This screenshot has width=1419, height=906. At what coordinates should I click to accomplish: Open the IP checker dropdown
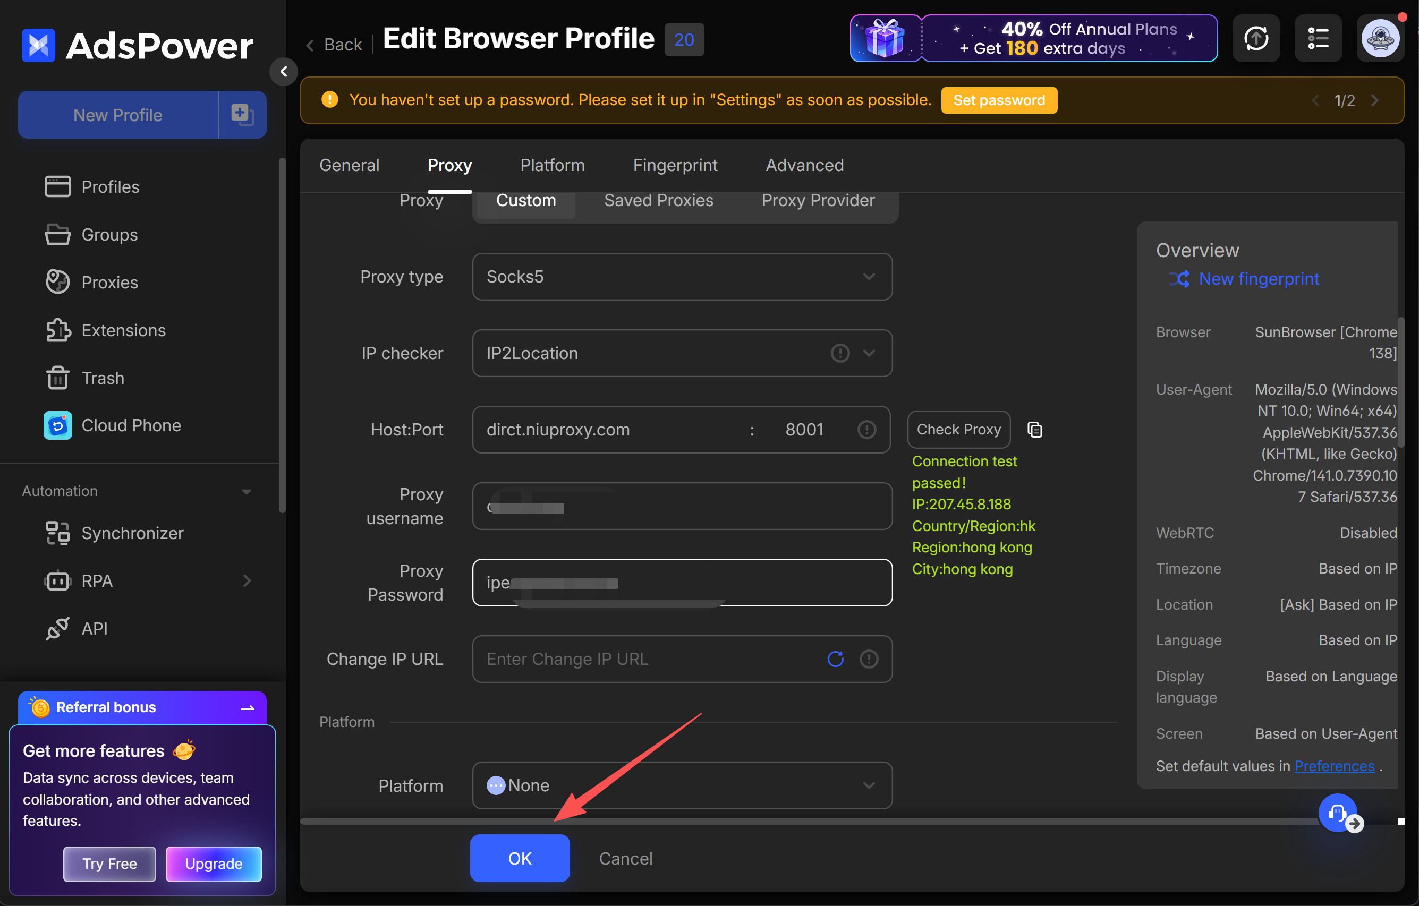[682, 354]
